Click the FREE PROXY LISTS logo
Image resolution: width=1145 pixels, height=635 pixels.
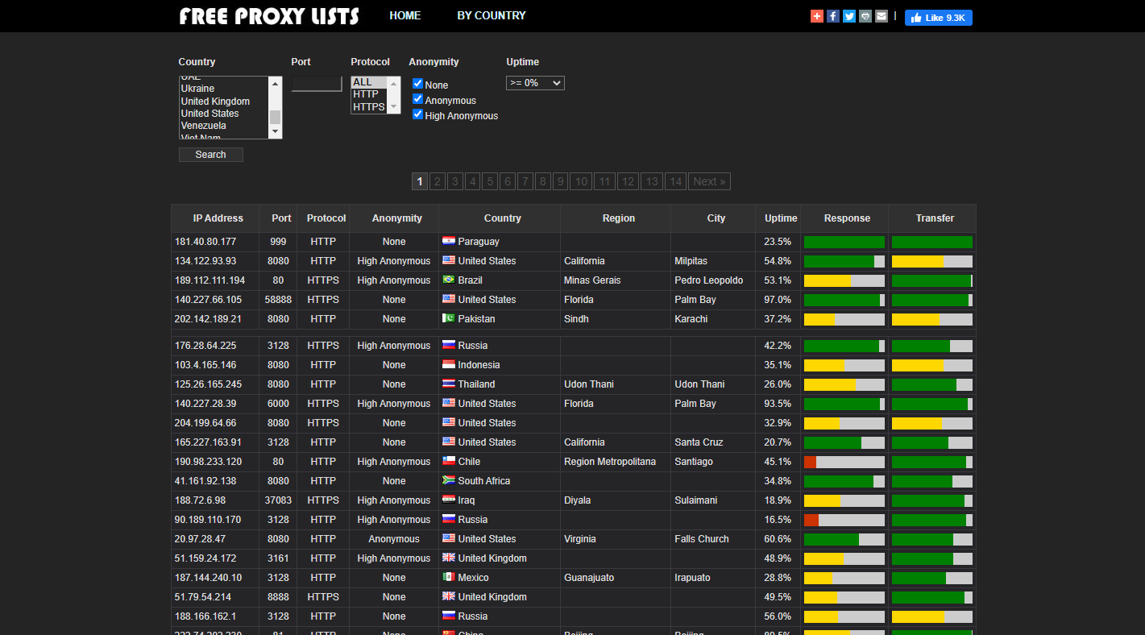268,15
